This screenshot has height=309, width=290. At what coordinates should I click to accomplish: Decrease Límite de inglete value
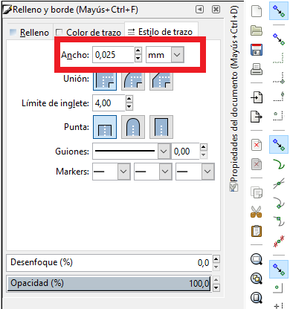point(129,107)
